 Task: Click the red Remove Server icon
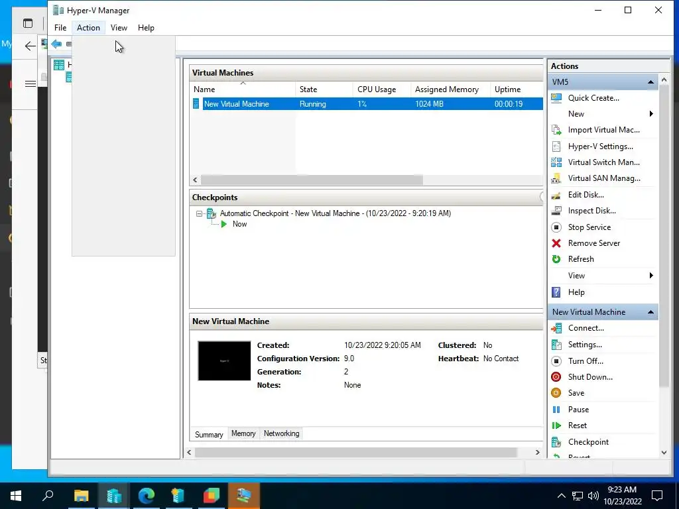pos(556,243)
